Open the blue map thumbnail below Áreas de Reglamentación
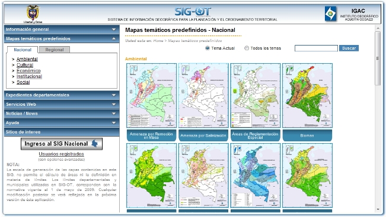Screen dimensions: 386x217 tap(256, 176)
